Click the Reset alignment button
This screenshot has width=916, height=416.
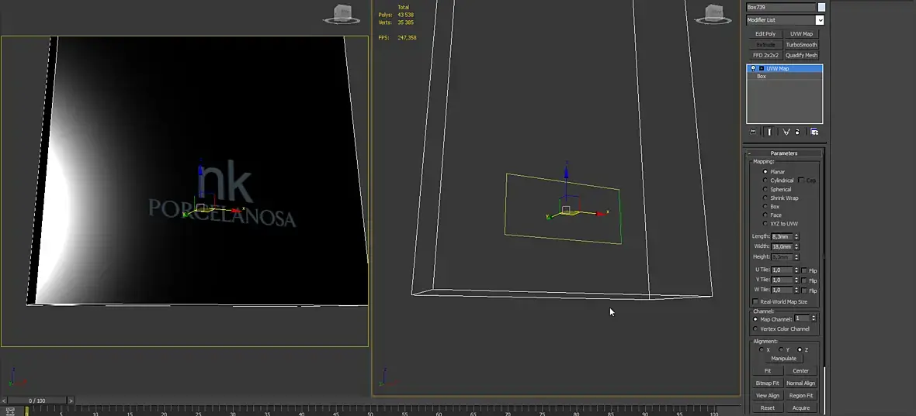click(768, 407)
